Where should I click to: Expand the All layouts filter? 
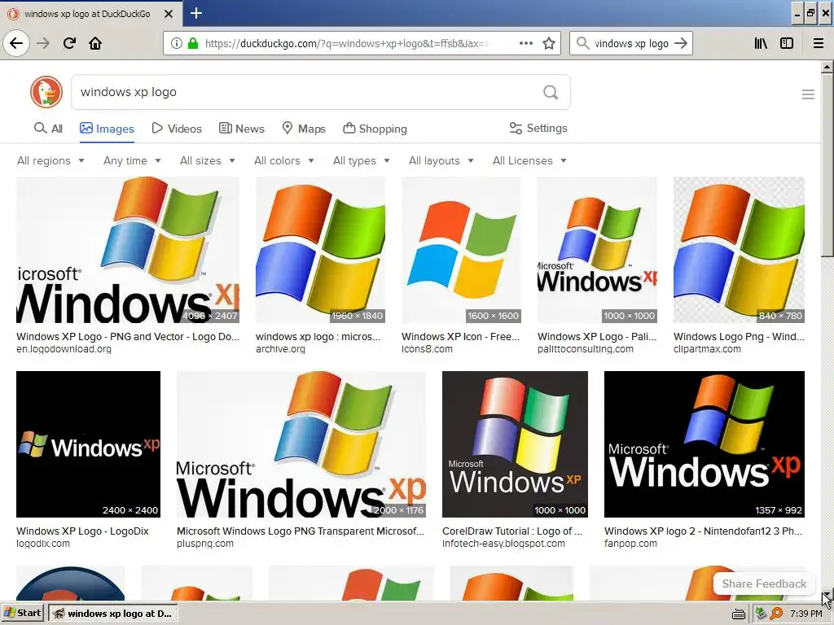(441, 160)
